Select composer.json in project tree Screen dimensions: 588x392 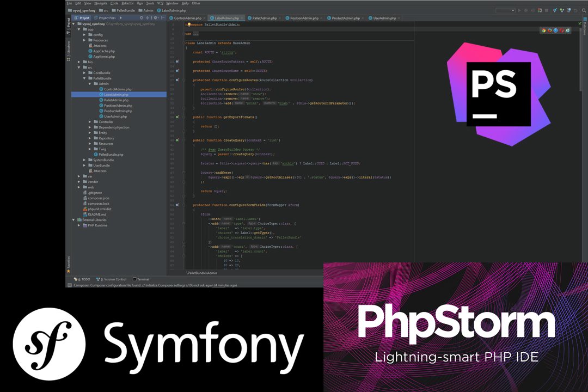pyautogui.click(x=96, y=198)
